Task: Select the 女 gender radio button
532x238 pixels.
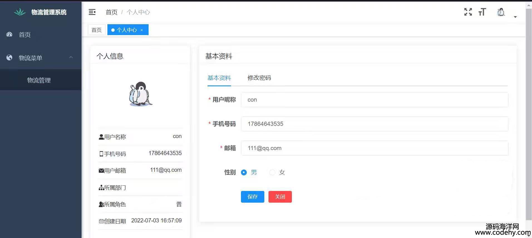Action: [272, 173]
